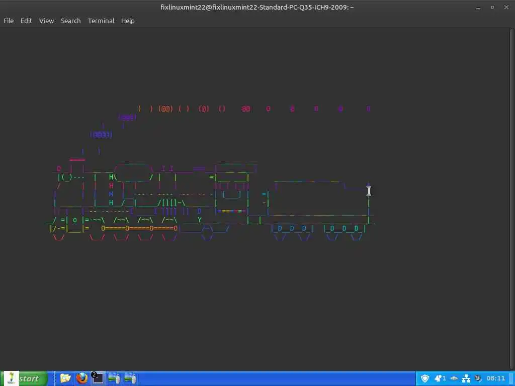Click the tray icon next to the clock
The image size is (515, 386).
(478, 378)
